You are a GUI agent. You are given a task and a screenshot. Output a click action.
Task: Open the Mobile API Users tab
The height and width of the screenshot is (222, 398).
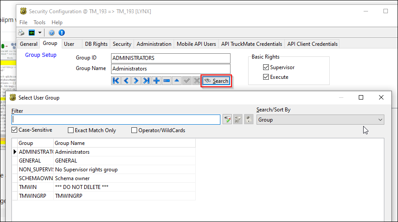coord(196,44)
